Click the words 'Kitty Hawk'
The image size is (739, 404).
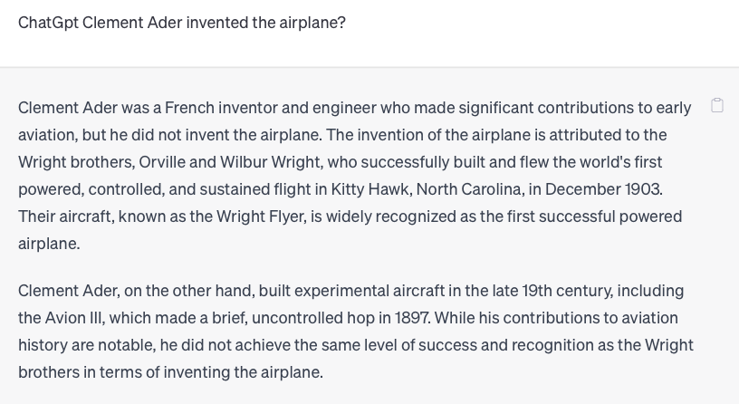[x=370, y=189]
